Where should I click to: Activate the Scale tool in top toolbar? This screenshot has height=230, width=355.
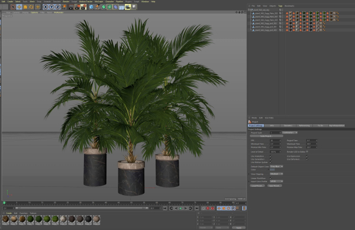point(25,7)
